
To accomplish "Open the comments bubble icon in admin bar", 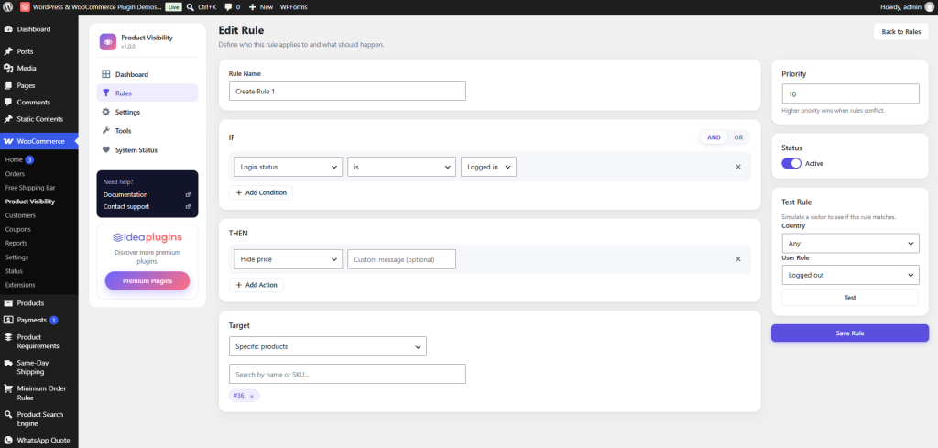I will pyautogui.click(x=228, y=7).
